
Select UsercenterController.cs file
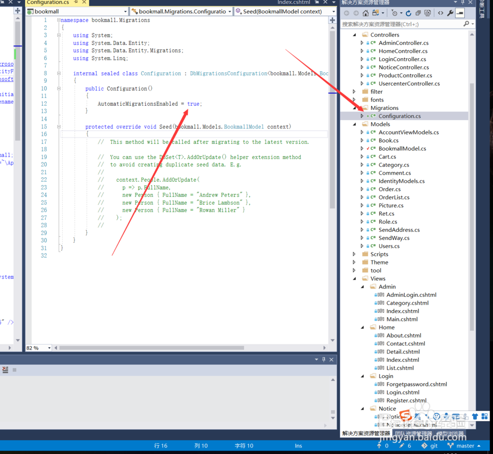(x=409, y=84)
